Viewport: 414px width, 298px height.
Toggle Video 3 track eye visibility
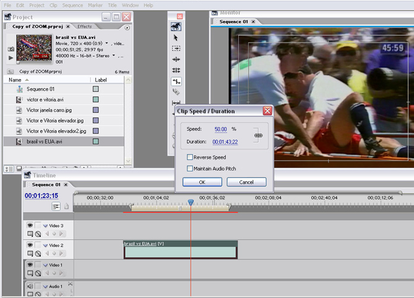[x=30, y=226]
